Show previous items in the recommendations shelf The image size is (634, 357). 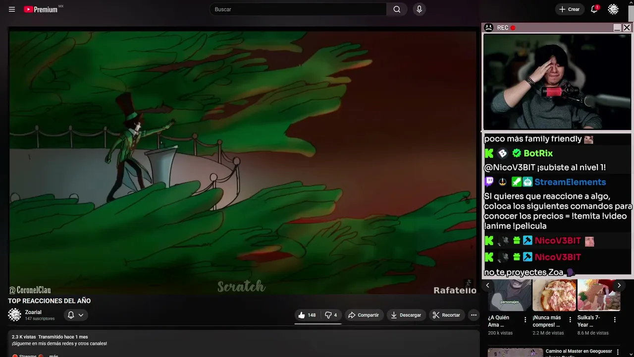click(x=487, y=285)
